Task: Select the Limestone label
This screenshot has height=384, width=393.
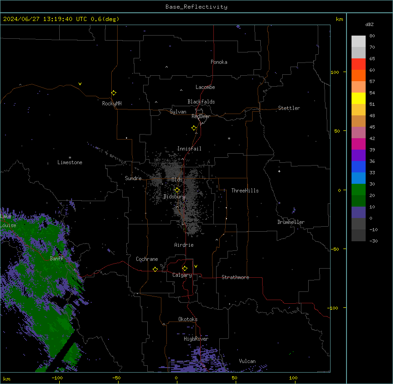Action: coord(70,162)
